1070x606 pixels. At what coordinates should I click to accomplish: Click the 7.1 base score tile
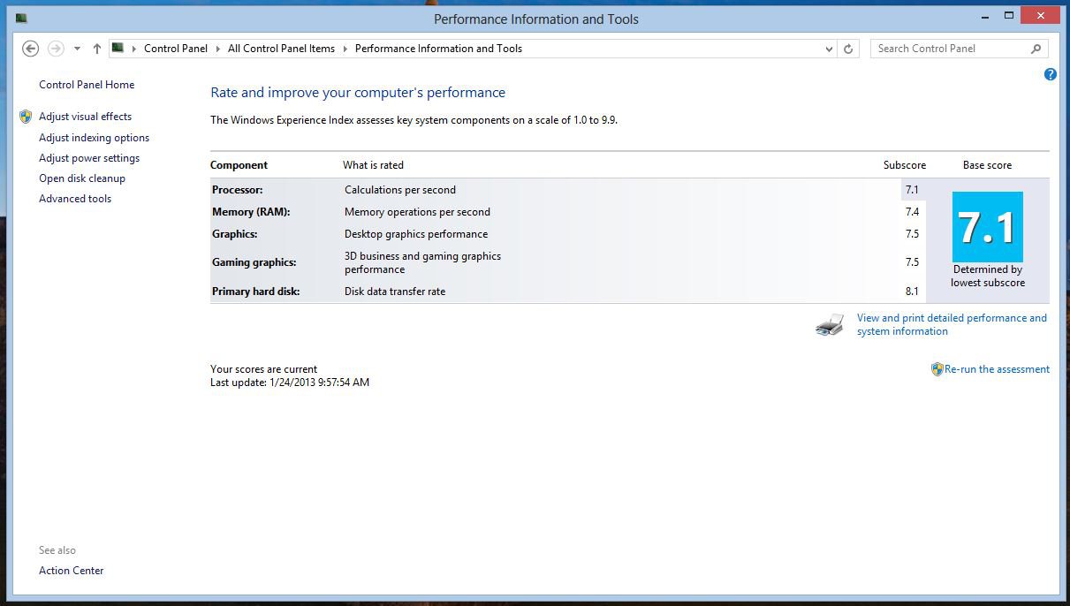(987, 227)
